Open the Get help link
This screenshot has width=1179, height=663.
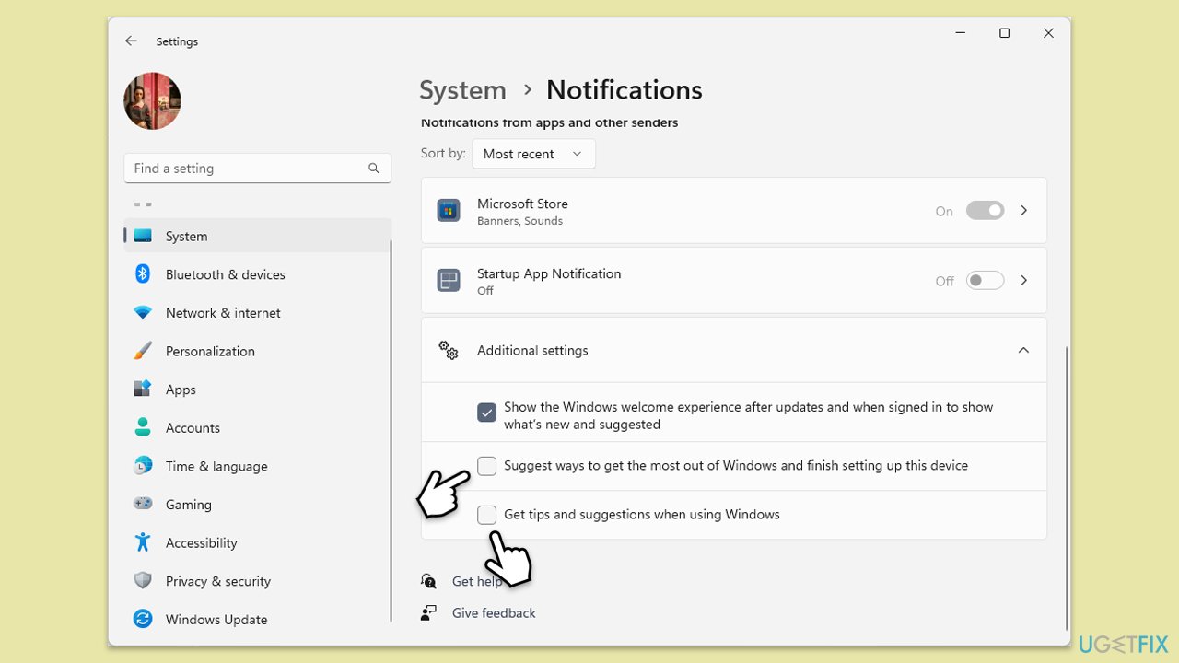click(x=477, y=581)
